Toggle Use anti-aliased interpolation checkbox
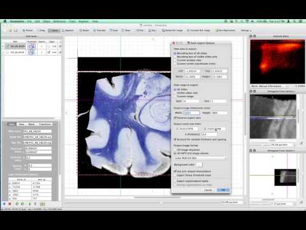Viewport: 306px width, 230px height. pos(175,171)
